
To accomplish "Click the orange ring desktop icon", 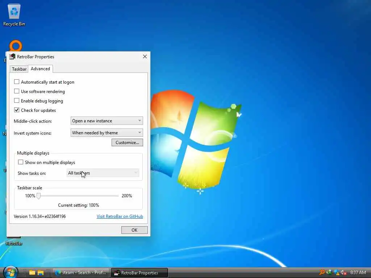I will (x=16, y=46).
